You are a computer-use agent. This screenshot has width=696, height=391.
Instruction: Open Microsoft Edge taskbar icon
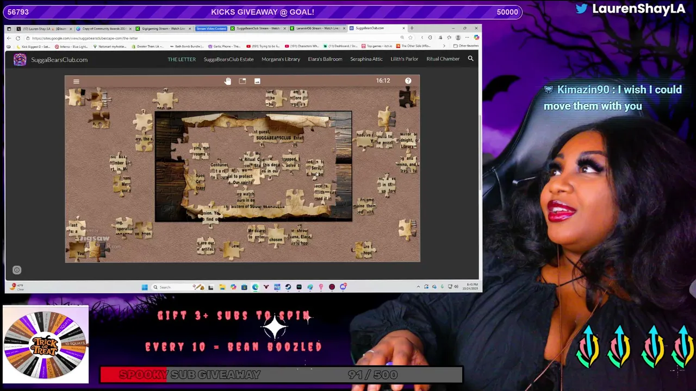coord(255,287)
